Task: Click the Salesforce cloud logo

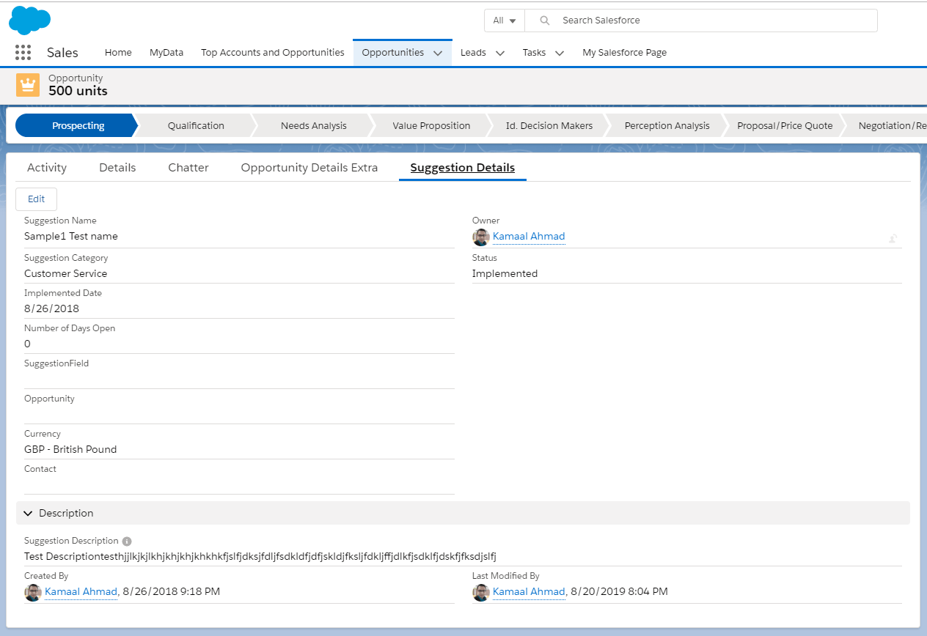Action: click(29, 20)
